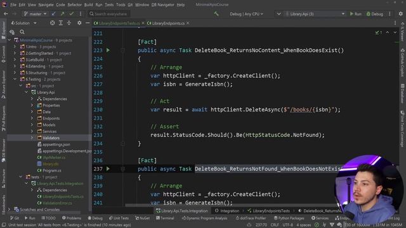This screenshot has height=228, width=406.
Task: Click the UTF-8 encoding status entry
Action: 287,225
